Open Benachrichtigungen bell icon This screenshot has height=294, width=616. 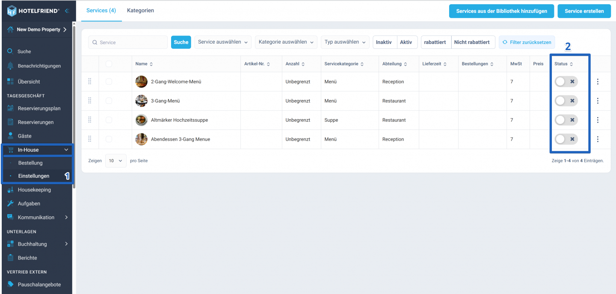(10, 66)
